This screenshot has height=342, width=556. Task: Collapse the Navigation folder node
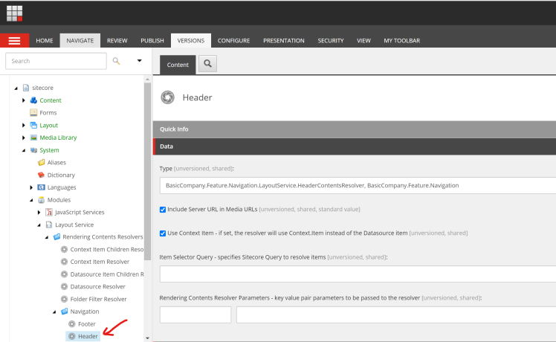54,312
